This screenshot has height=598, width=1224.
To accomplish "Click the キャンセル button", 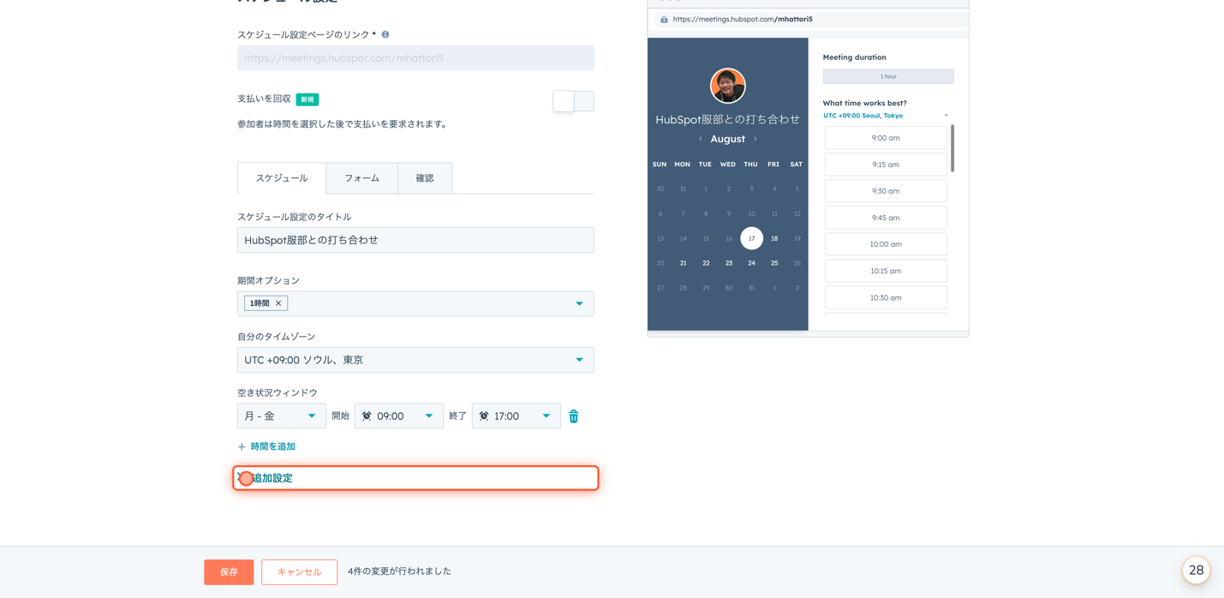I will pos(300,572).
